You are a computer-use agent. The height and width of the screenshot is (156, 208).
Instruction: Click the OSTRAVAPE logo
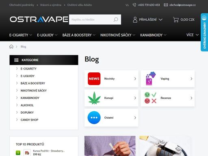point(39,19)
